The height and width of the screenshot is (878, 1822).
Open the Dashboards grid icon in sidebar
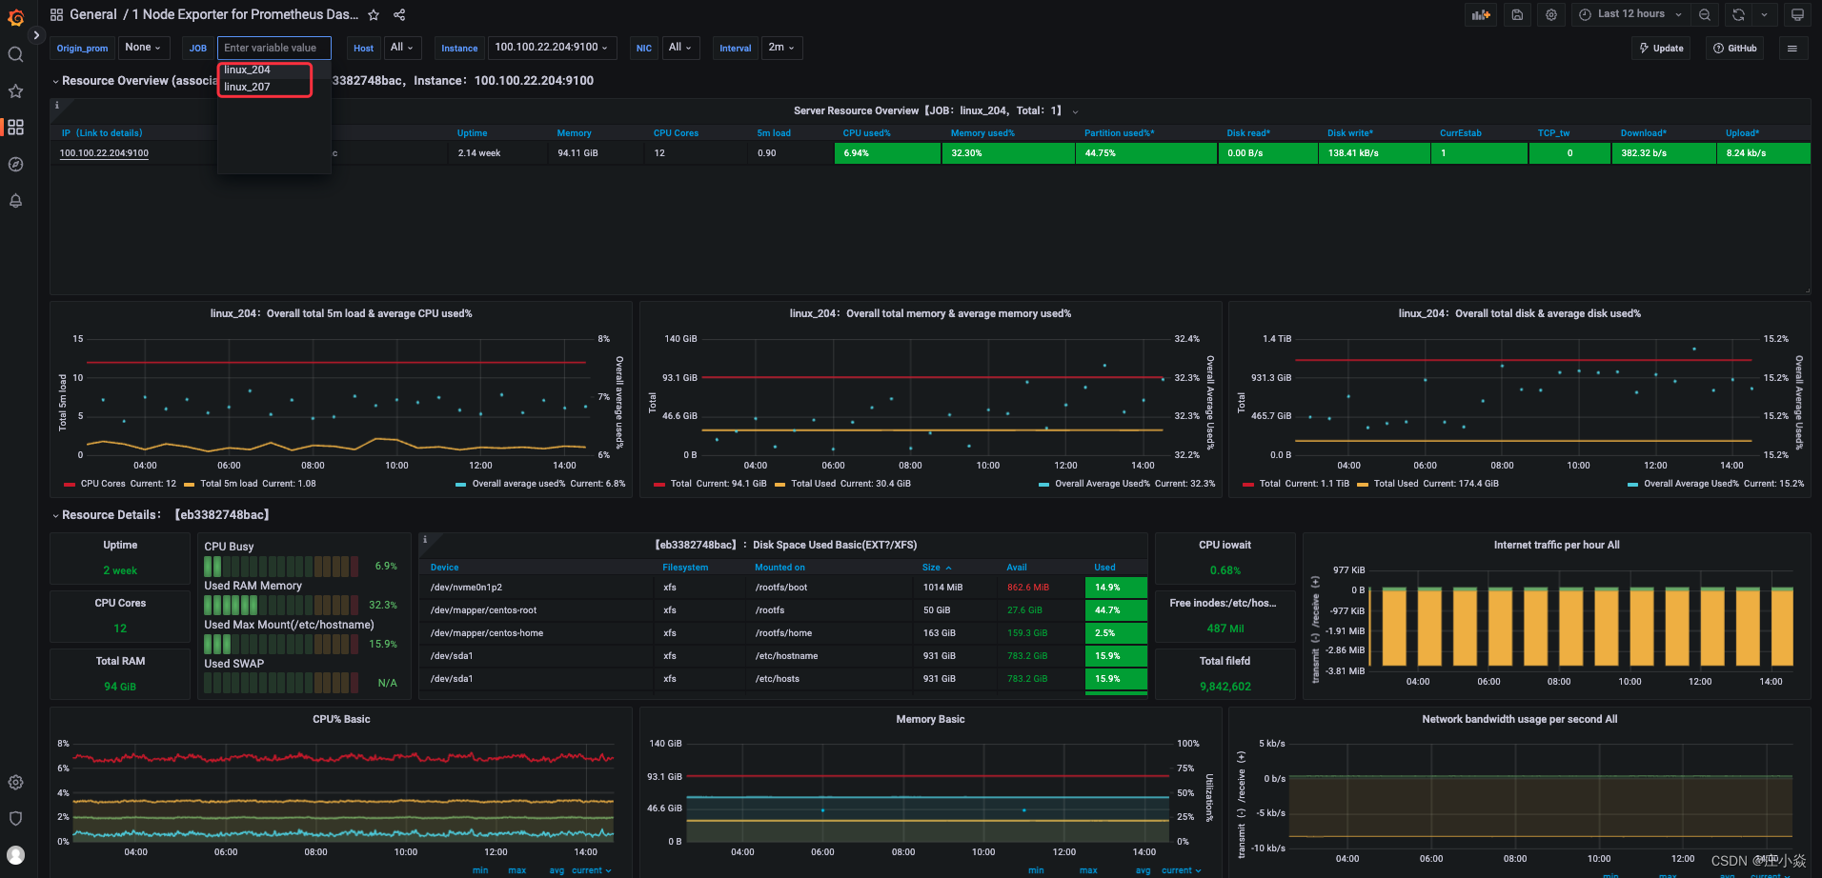[x=15, y=128]
